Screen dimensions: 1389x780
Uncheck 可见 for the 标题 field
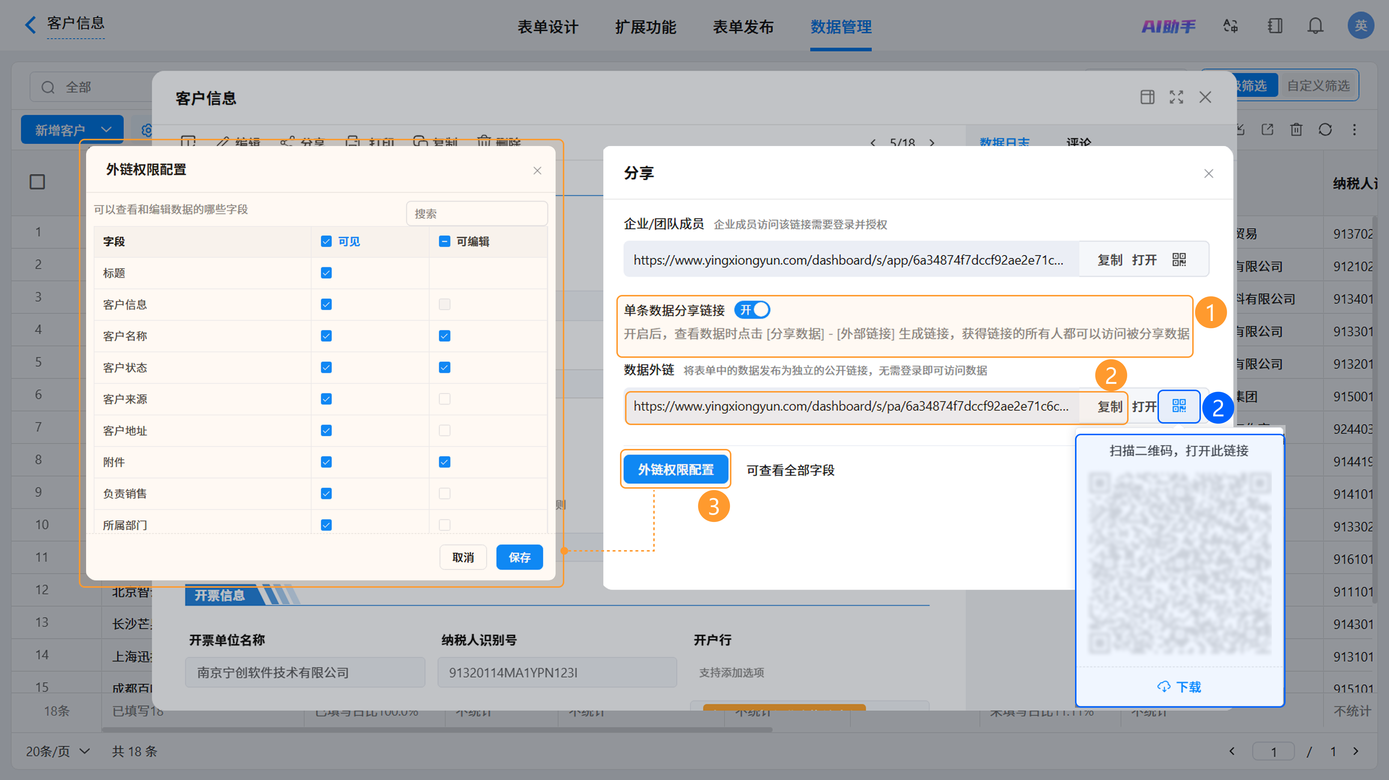326,273
